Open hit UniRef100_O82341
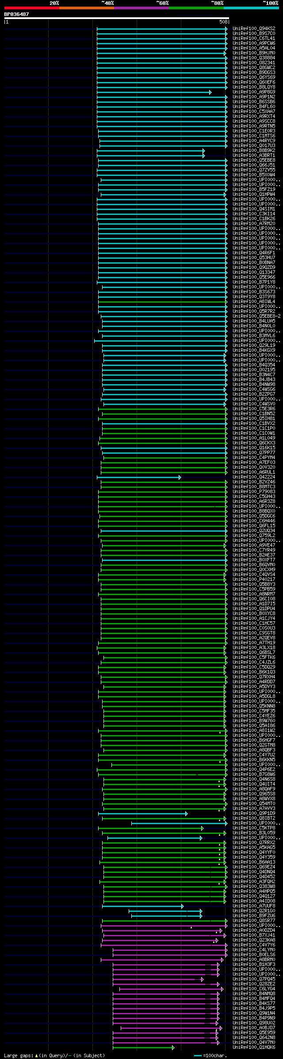This screenshot has height=1059, width=283. tap(254, 63)
